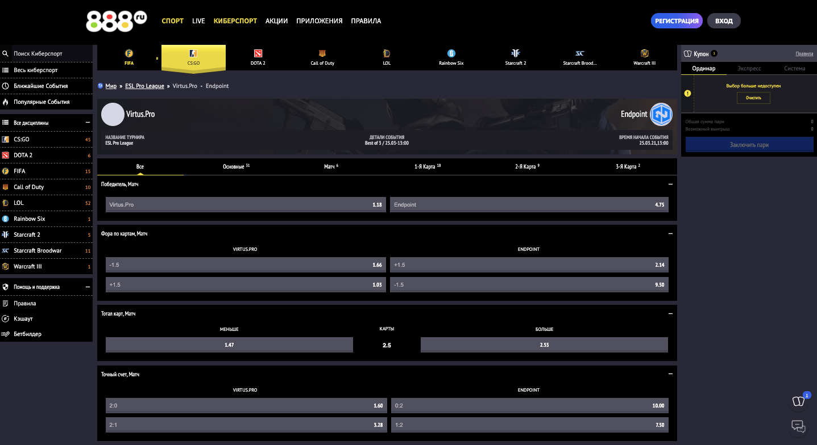
Task: Click the РЕГИСТРАЦИЯ button
Action: 677,21
